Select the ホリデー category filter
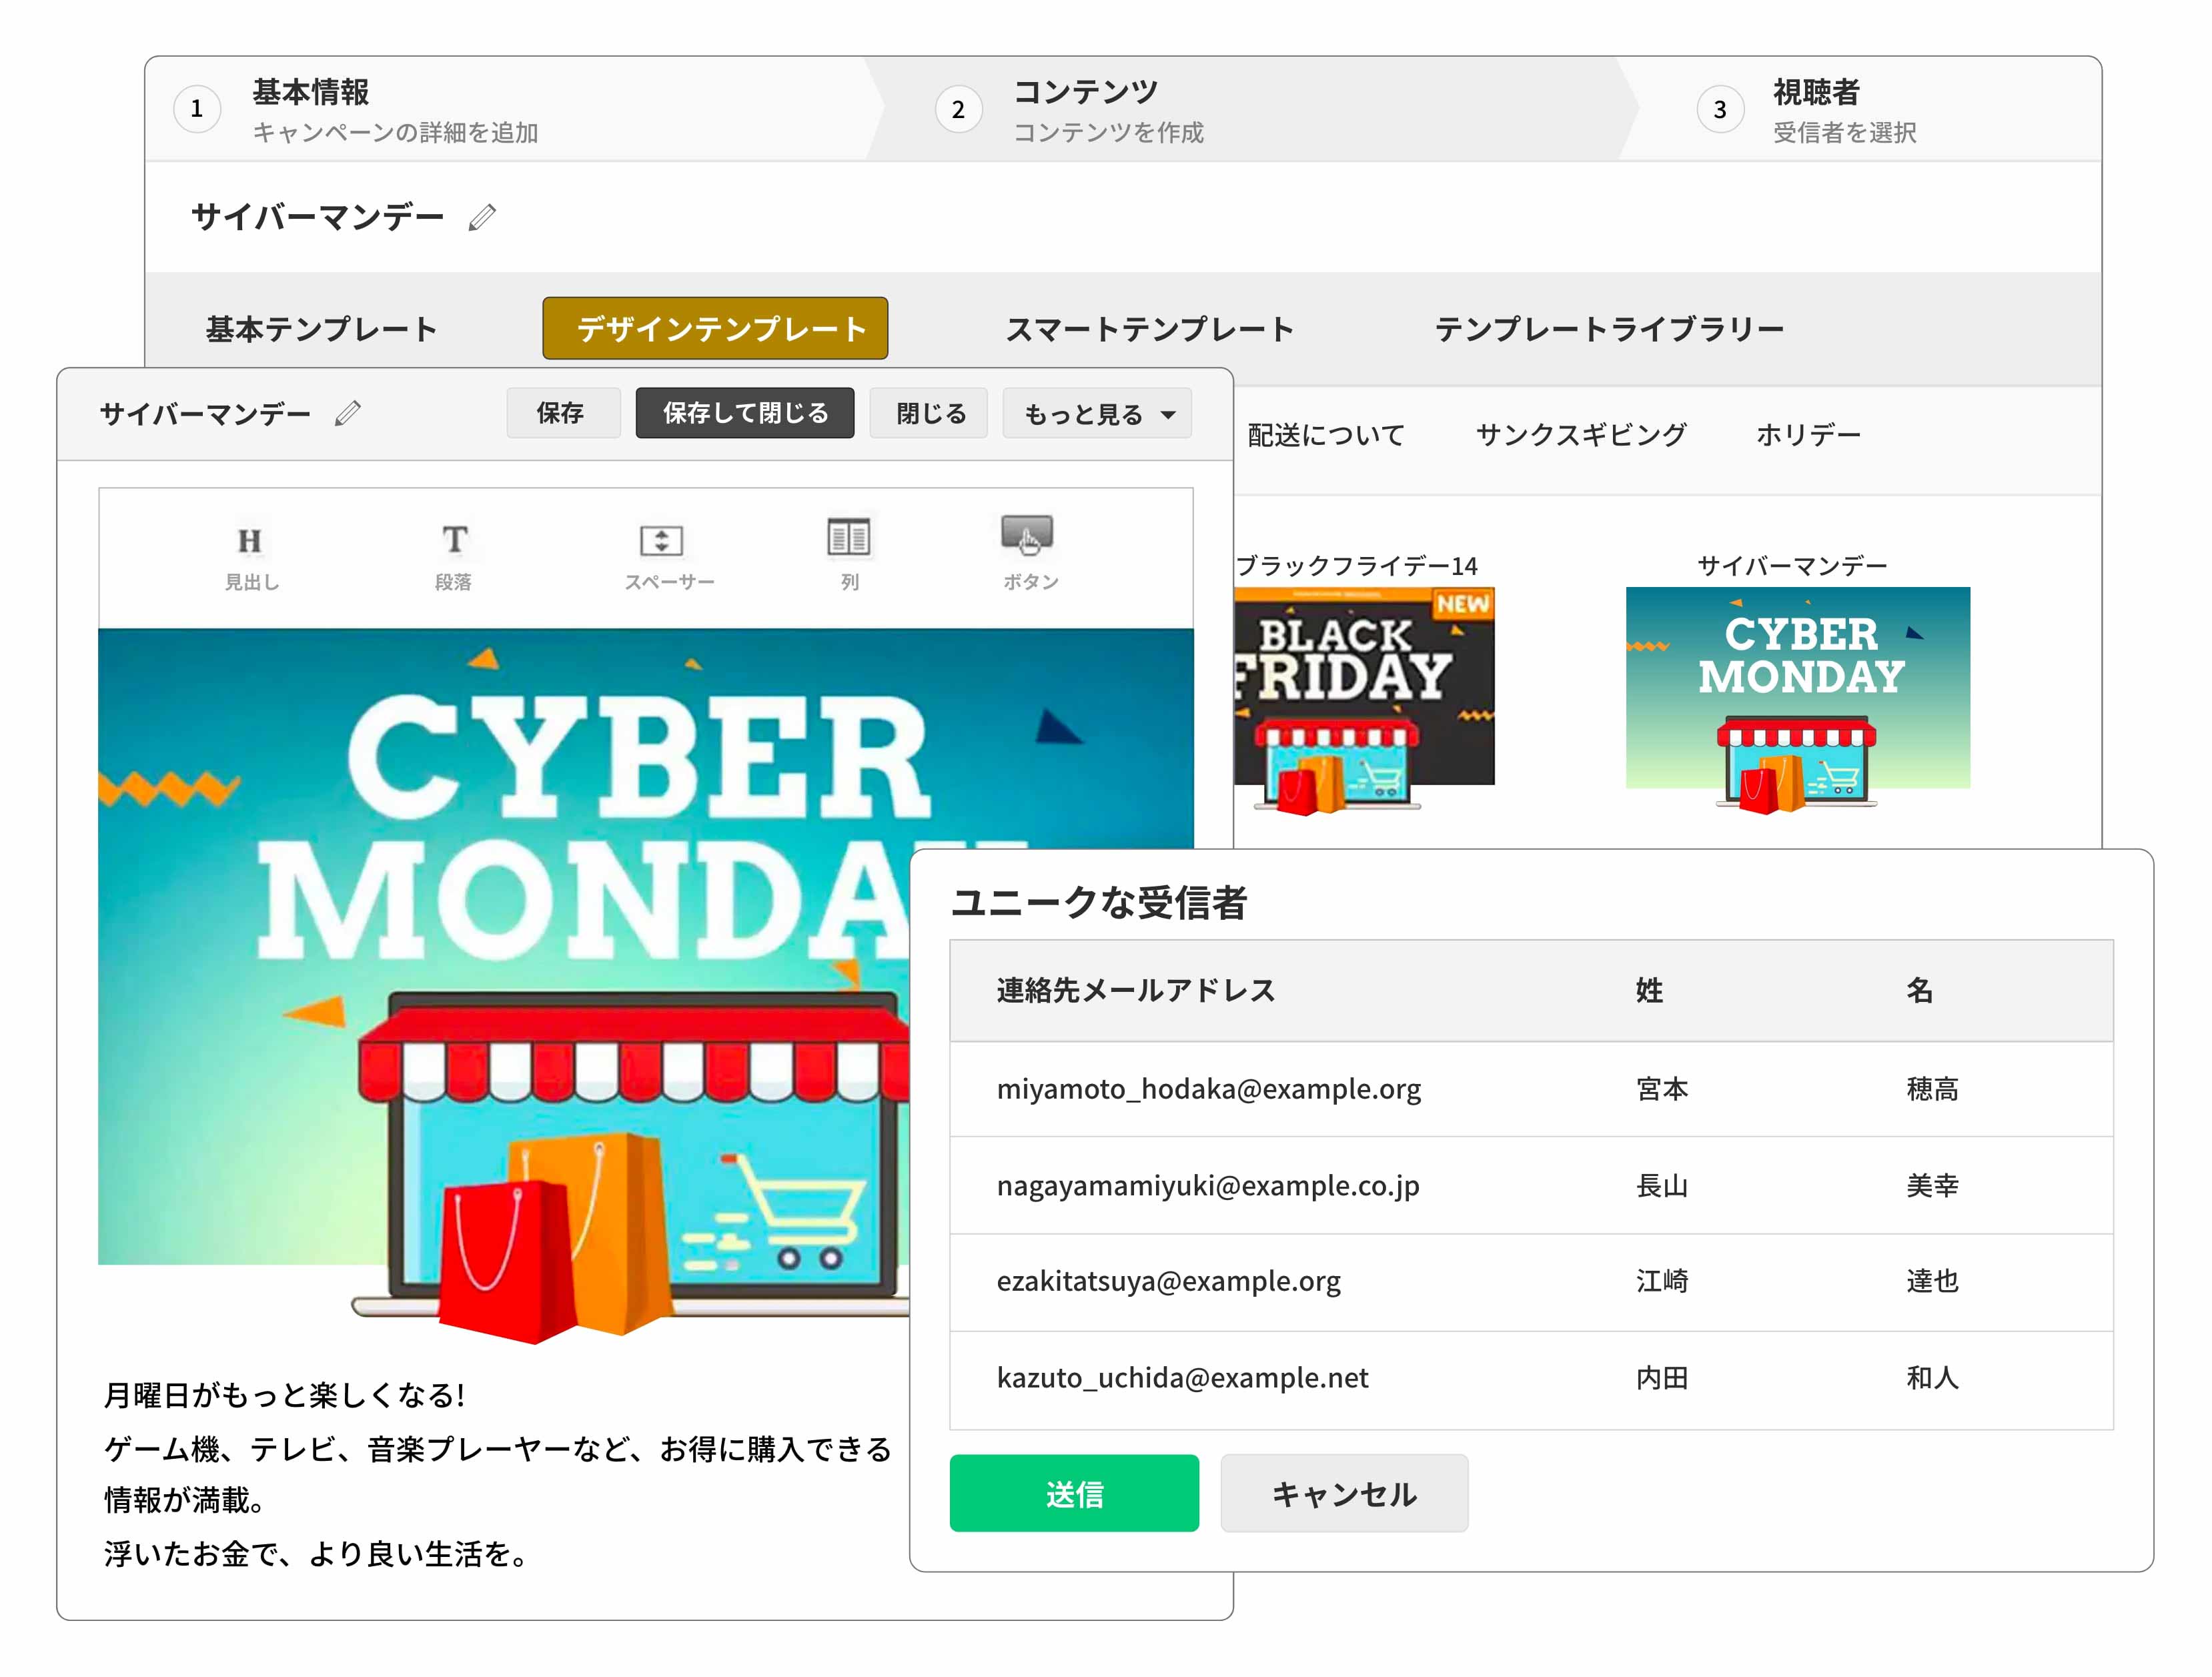Screen dimensions: 2212x1677 pos(1808,435)
